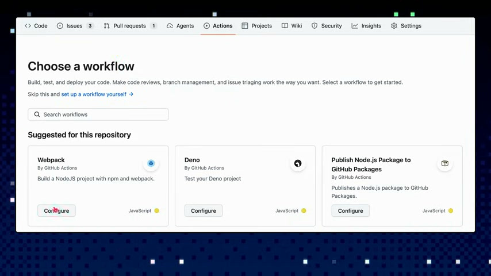Viewport: 491px width, 276px height.
Task: Click the yellow JavaScript dot on Deno card
Action: (304, 210)
